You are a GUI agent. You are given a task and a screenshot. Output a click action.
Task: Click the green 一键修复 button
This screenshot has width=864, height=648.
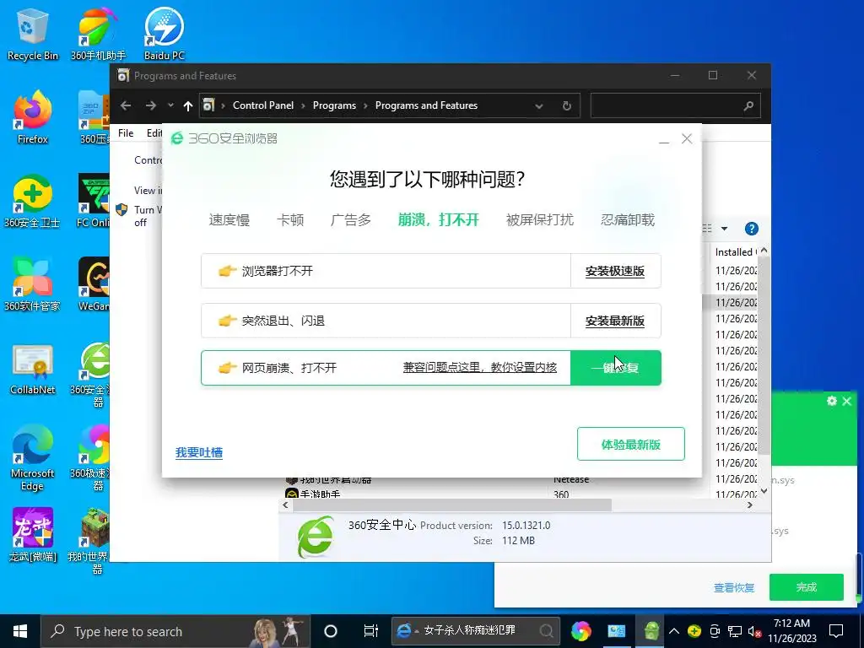tap(615, 368)
